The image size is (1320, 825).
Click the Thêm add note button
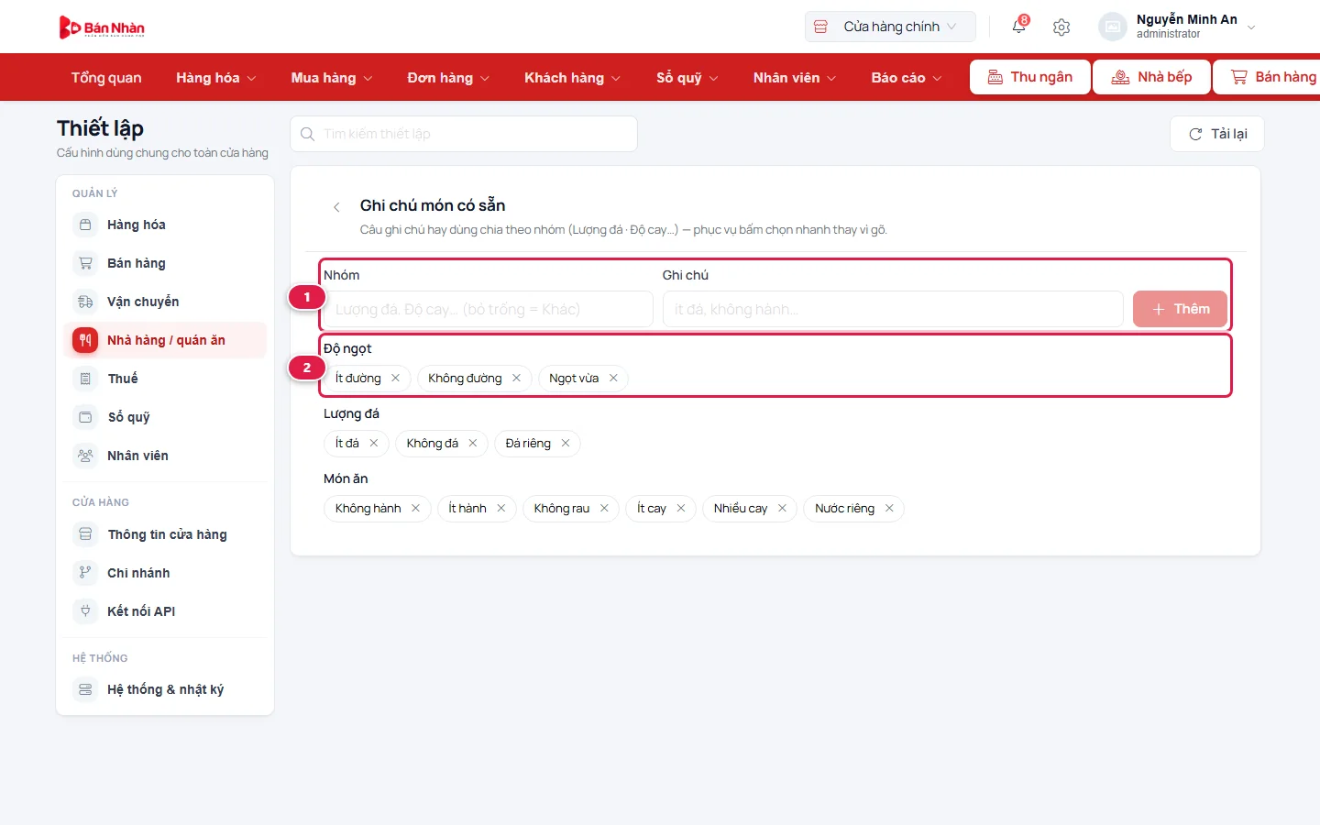[x=1180, y=309]
